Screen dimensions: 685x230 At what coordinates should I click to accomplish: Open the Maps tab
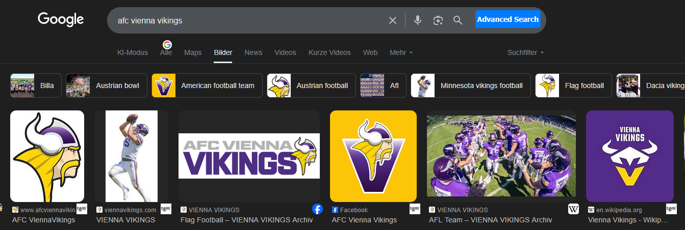tap(193, 52)
